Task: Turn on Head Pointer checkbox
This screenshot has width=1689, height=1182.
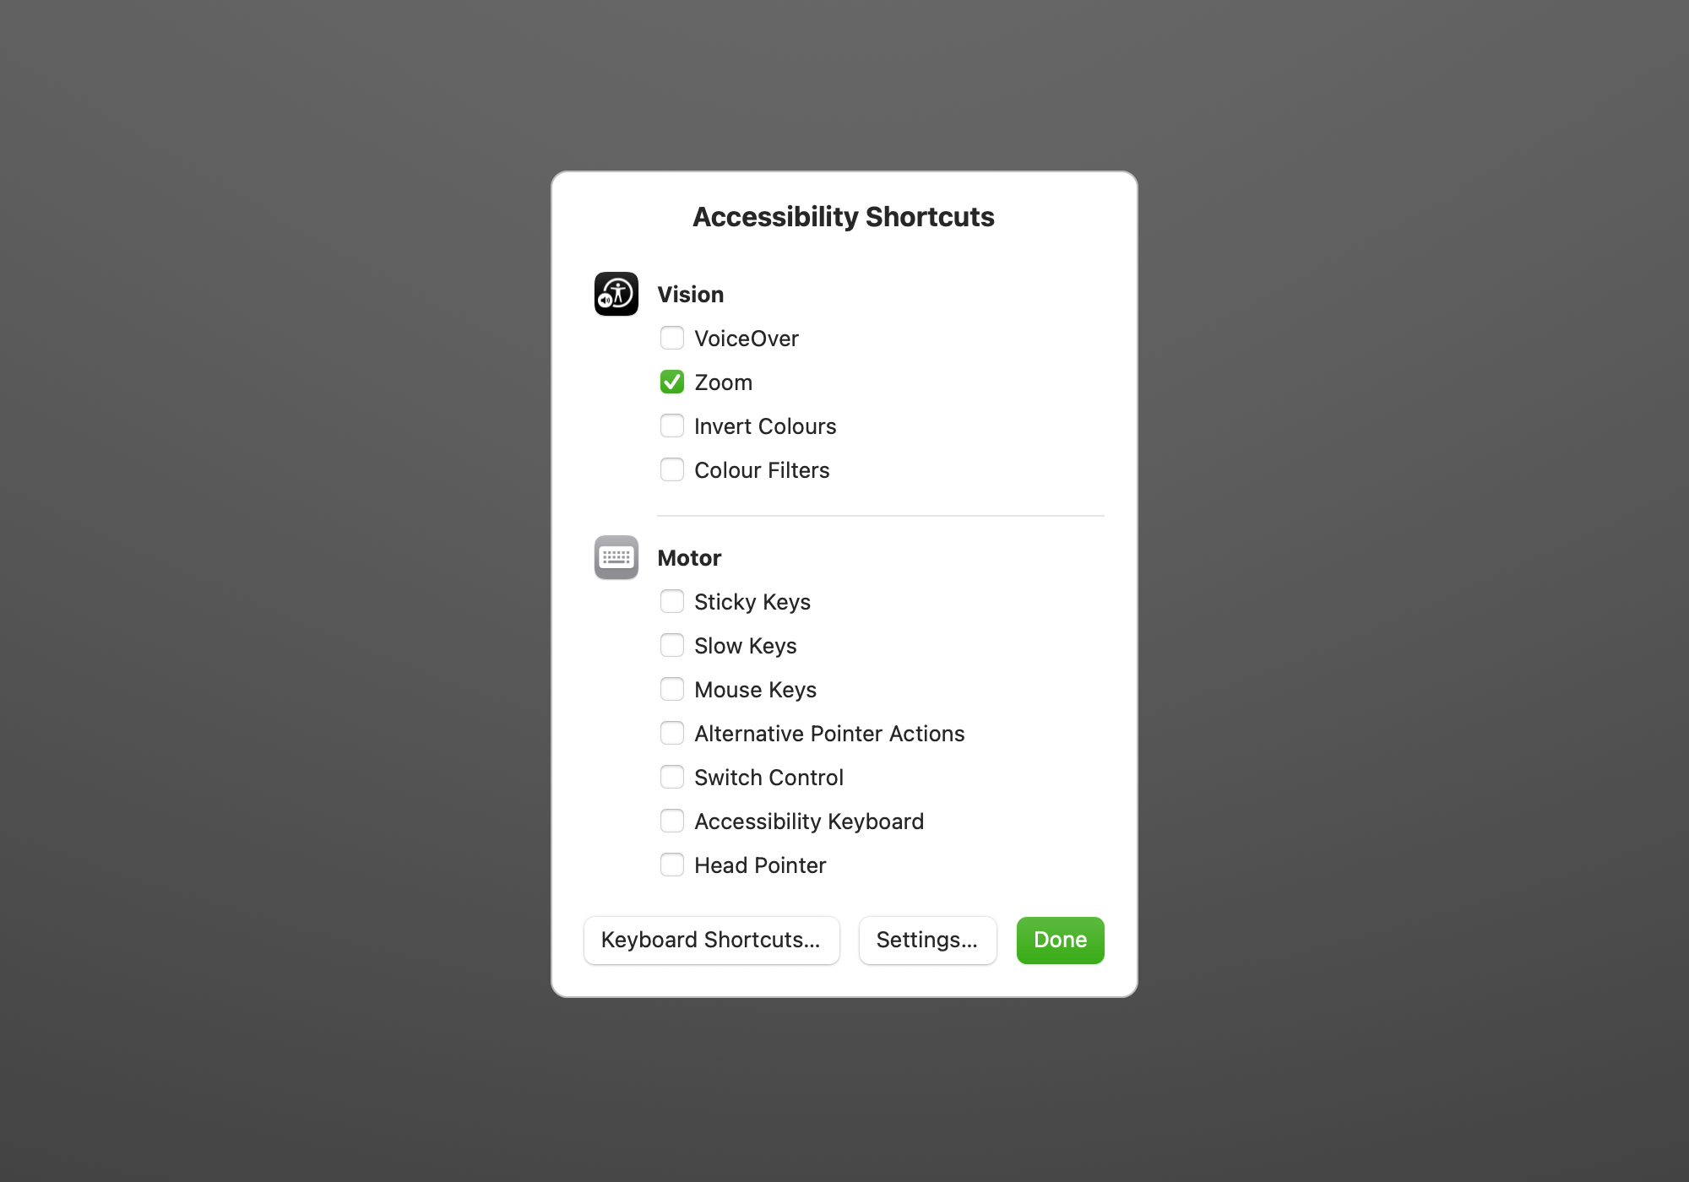Action: (672, 865)
